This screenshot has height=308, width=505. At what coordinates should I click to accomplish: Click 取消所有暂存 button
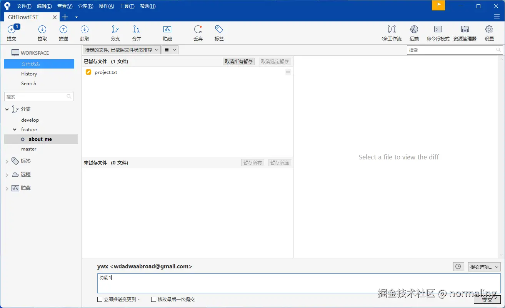pos(239,62)
